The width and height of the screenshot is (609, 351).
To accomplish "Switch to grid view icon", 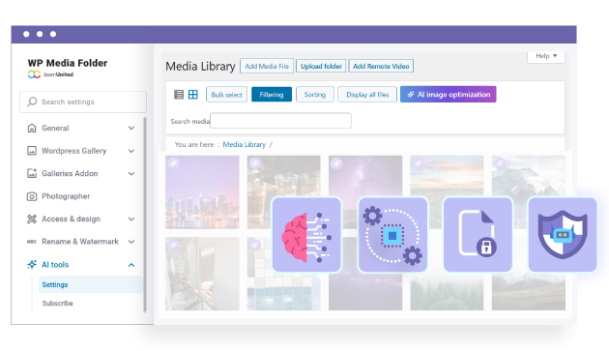I will click(x=193, y=95).
